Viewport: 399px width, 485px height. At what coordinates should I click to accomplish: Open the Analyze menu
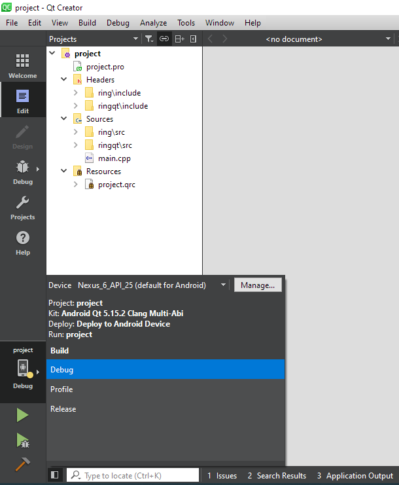coord(153,23)
